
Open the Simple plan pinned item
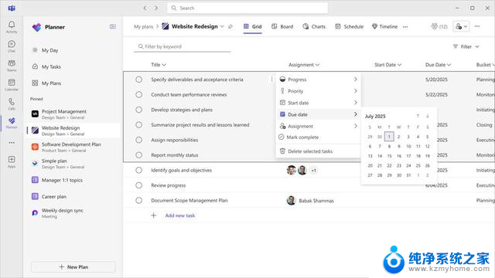73,163
